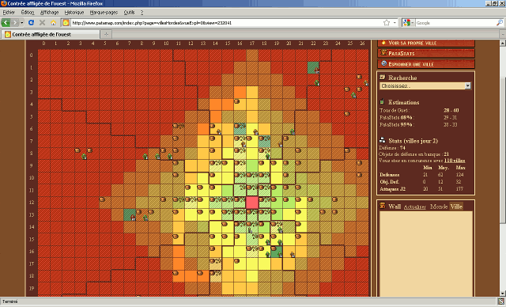Viewport: 506px width, 307px height.
Task: Go back with the green Back arrow
Action: click(6, 23)
